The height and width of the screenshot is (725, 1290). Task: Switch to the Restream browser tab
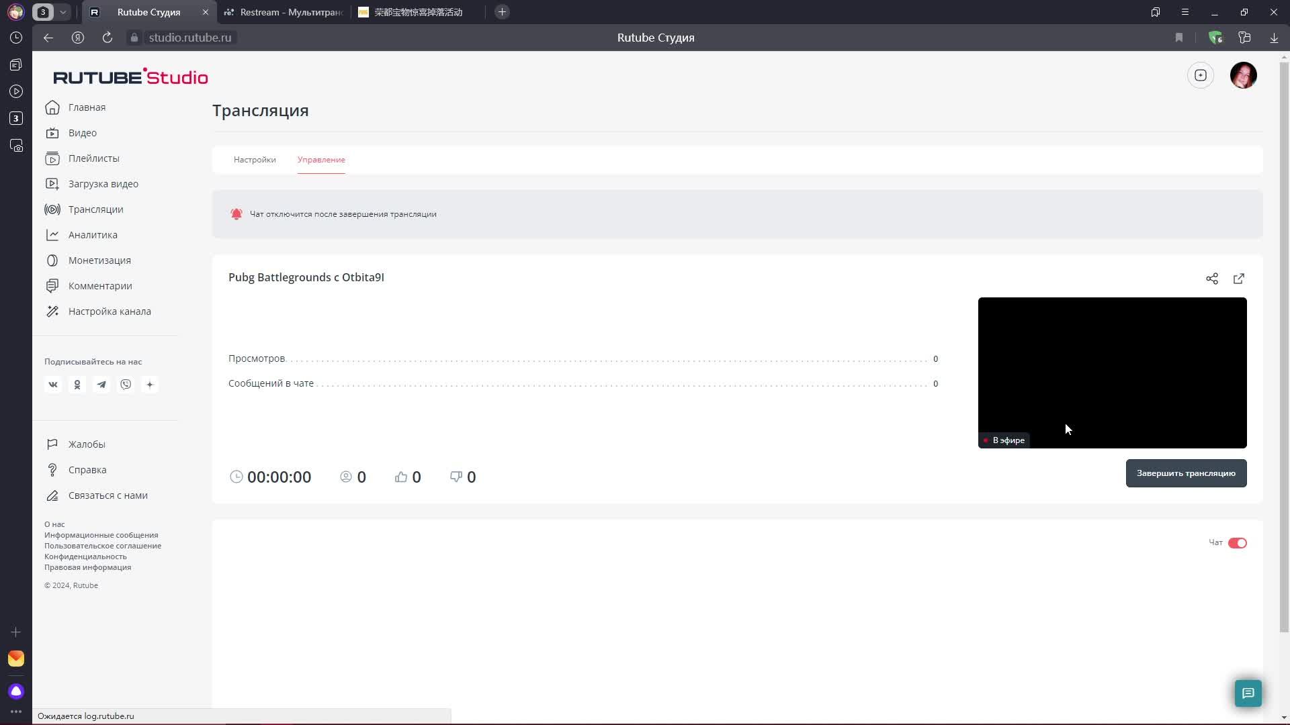(286, 12)
